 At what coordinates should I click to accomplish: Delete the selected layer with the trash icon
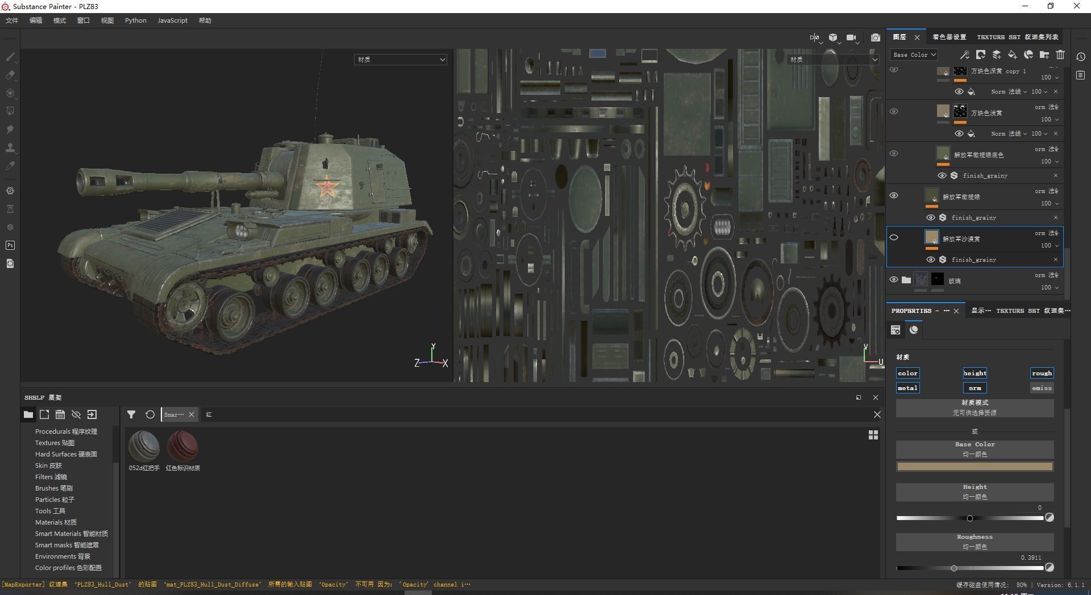[1060, 55]
